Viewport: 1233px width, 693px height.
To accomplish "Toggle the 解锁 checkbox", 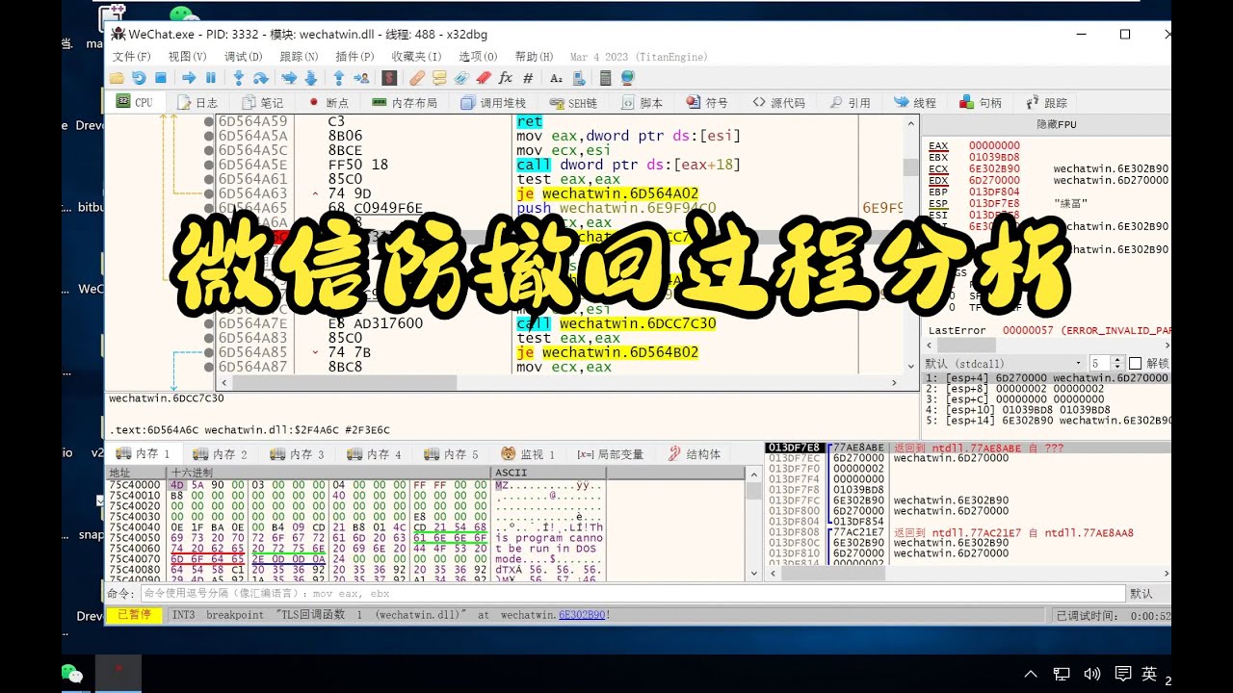I will coord(1135,363).
